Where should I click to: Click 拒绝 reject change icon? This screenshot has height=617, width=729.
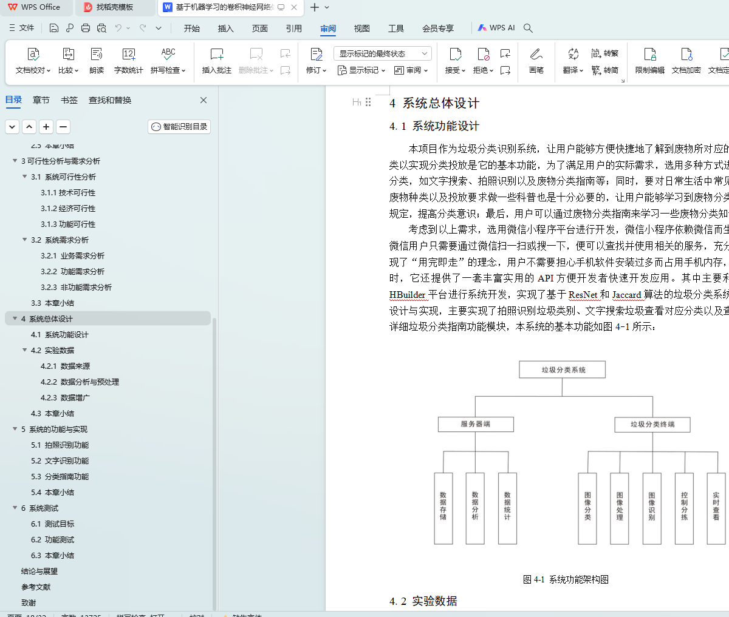point(484,54)
